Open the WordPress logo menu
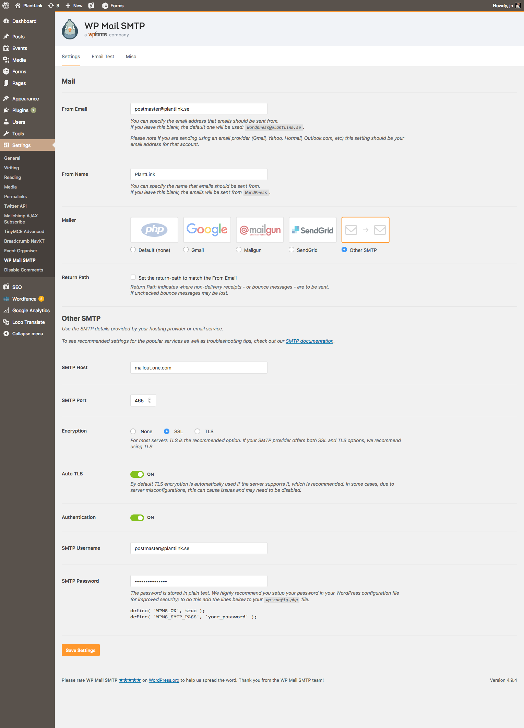This screenshot has width=524, height=728. [6, 5]
